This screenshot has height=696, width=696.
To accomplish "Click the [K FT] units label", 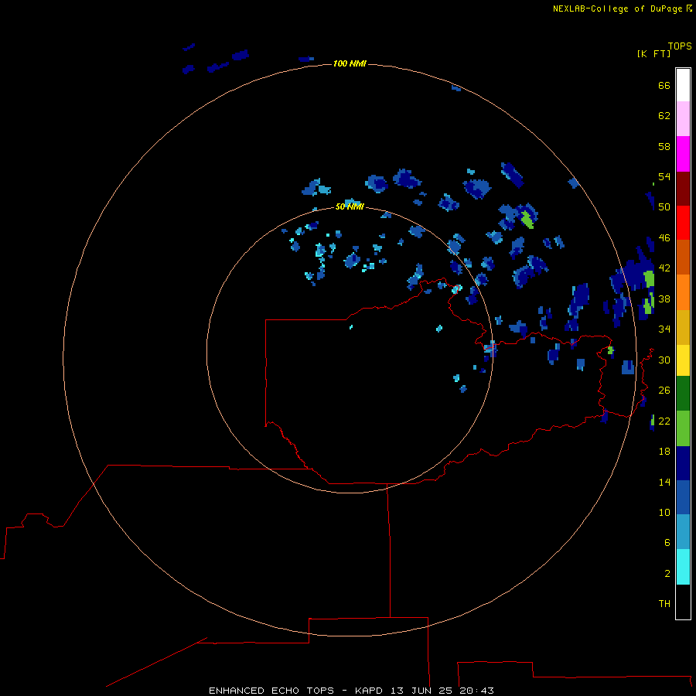I will pyautogui.click(x=654, y=54).
